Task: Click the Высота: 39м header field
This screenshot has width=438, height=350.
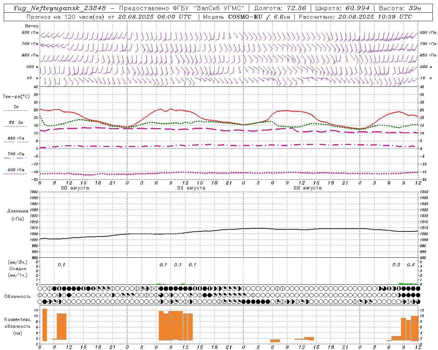Action: (x=400, y=8)
